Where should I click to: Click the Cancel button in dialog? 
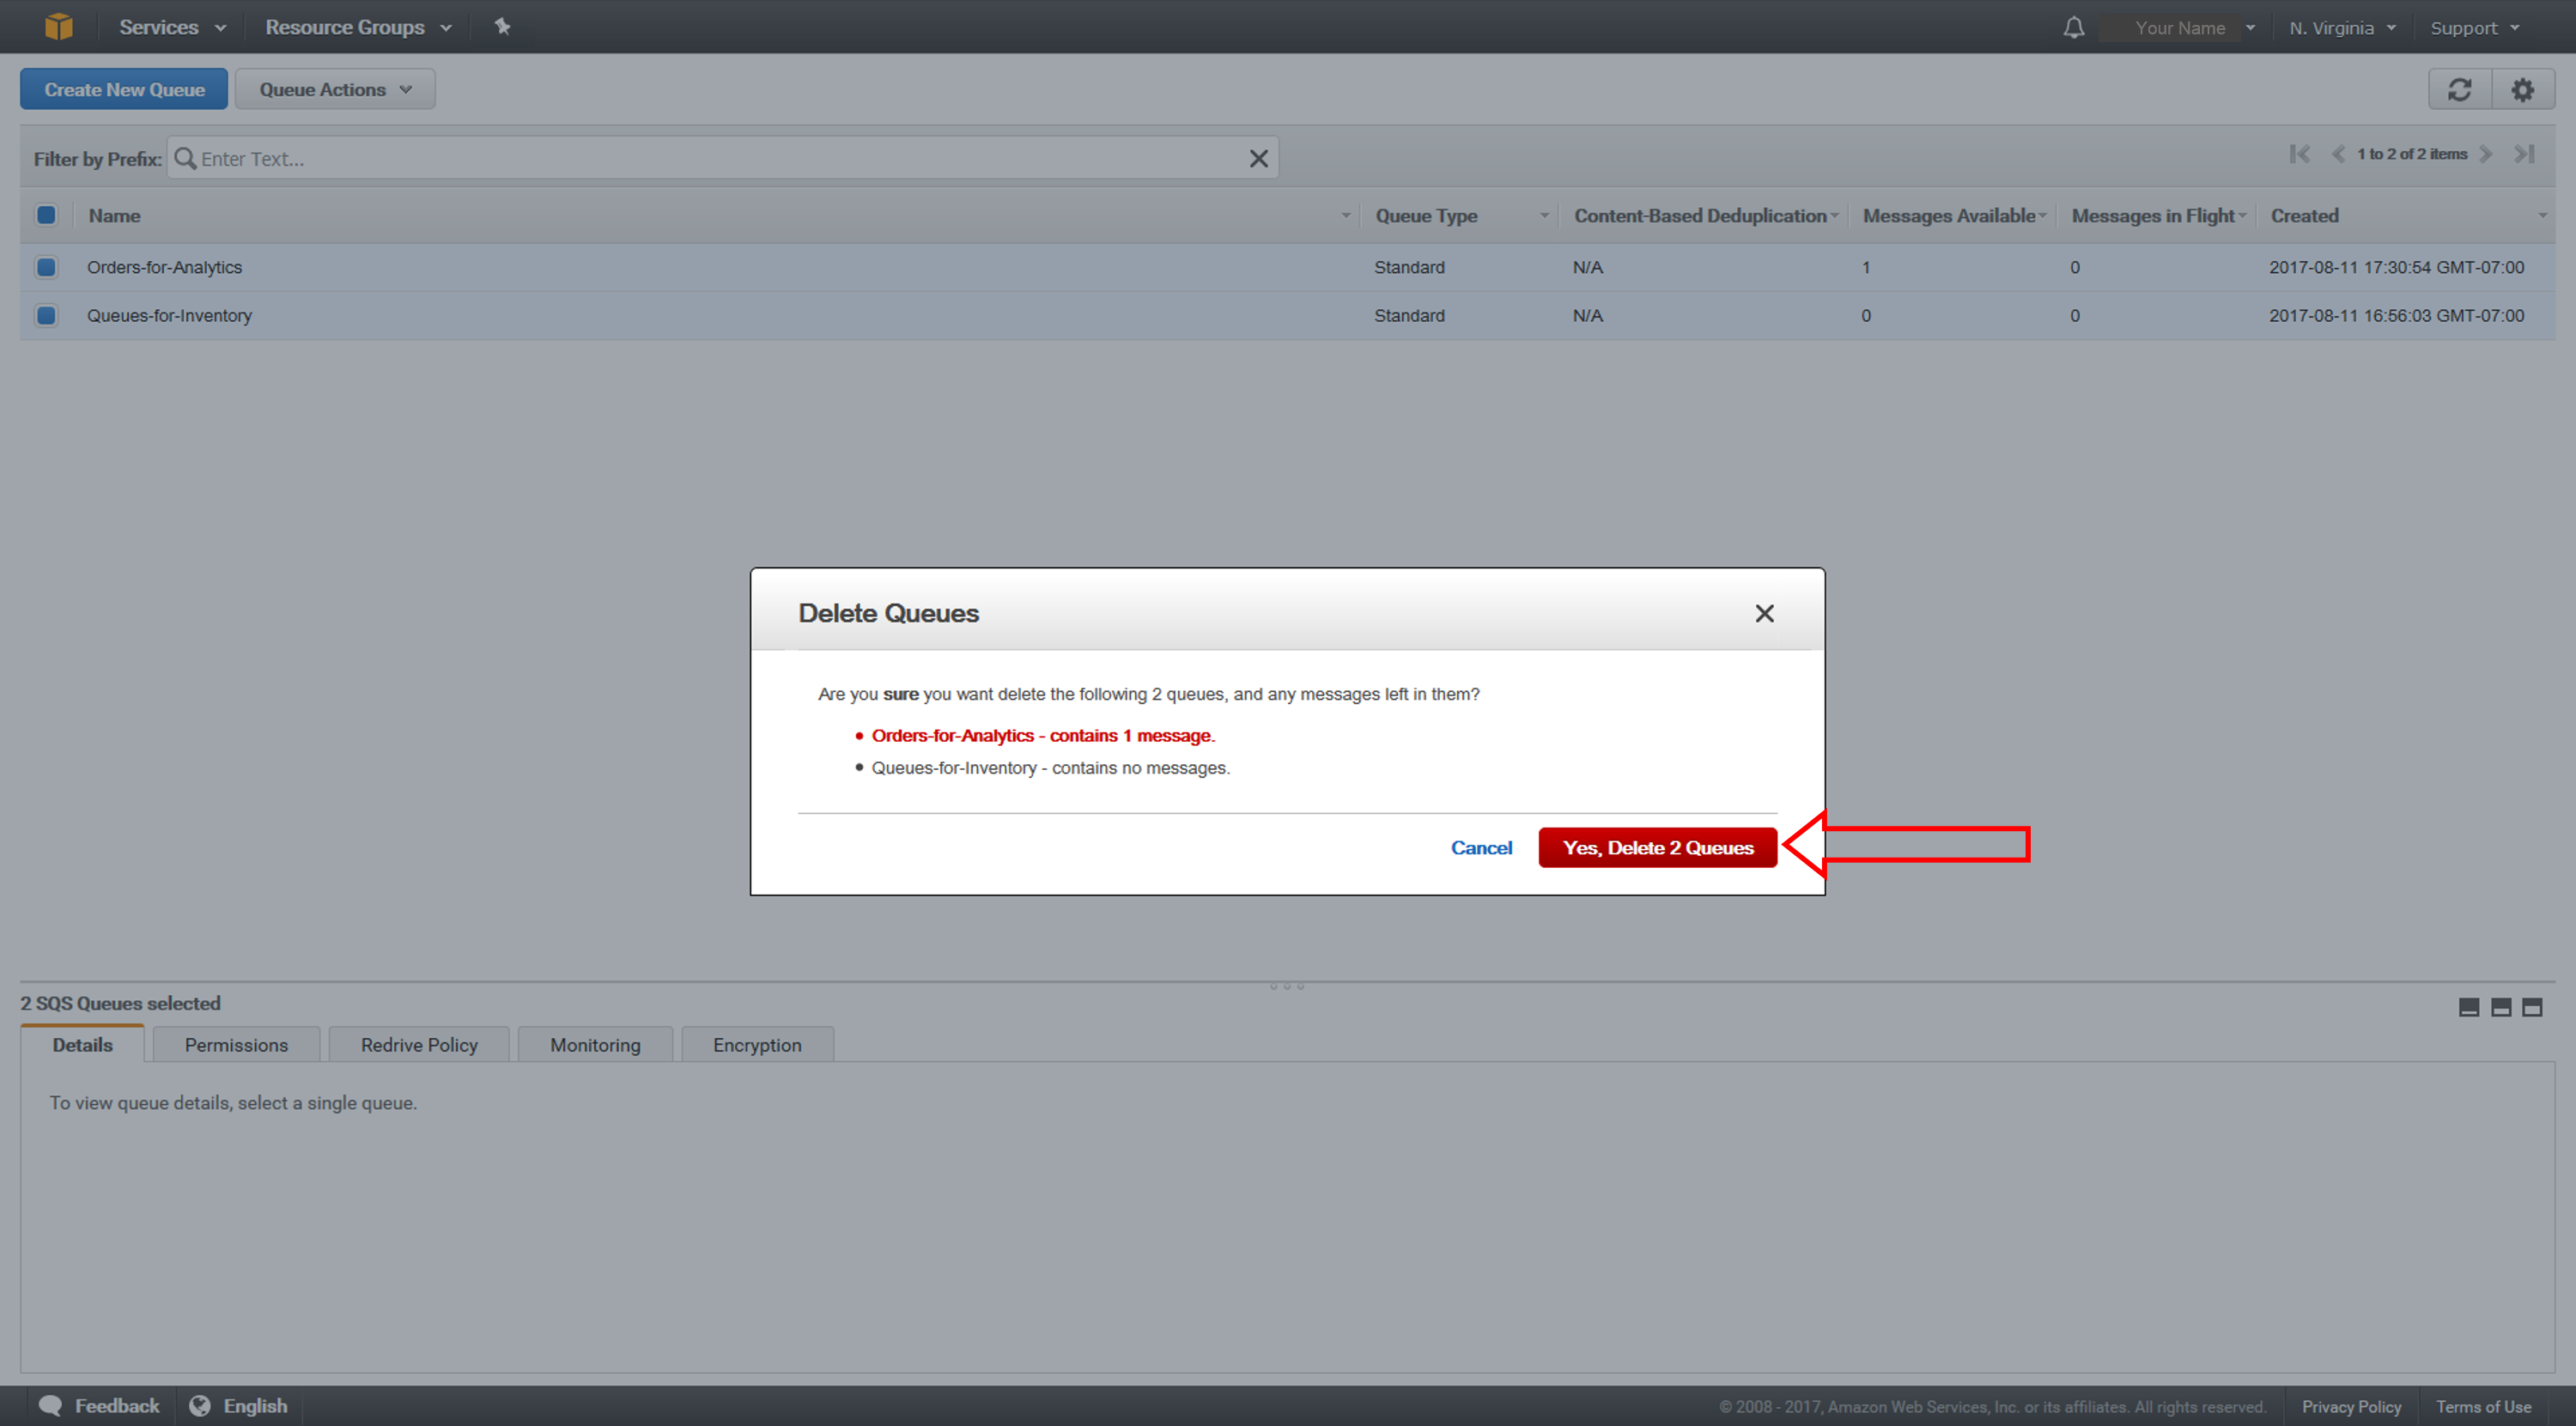[x=1480, y=846]
